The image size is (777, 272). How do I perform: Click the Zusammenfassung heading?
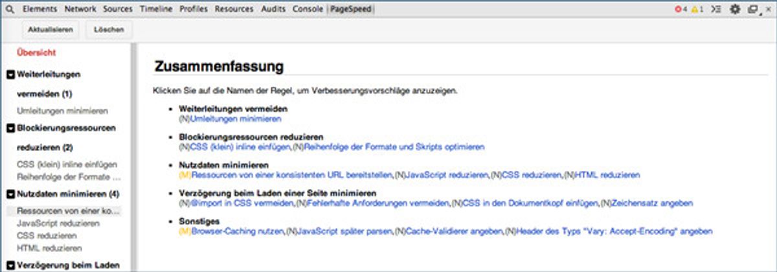click(219, 66)
